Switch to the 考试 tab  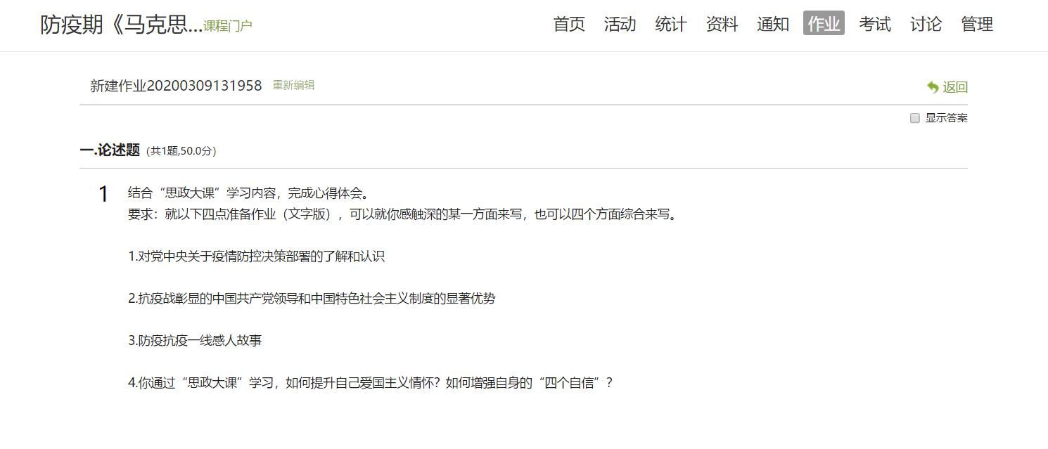point(875,24)
